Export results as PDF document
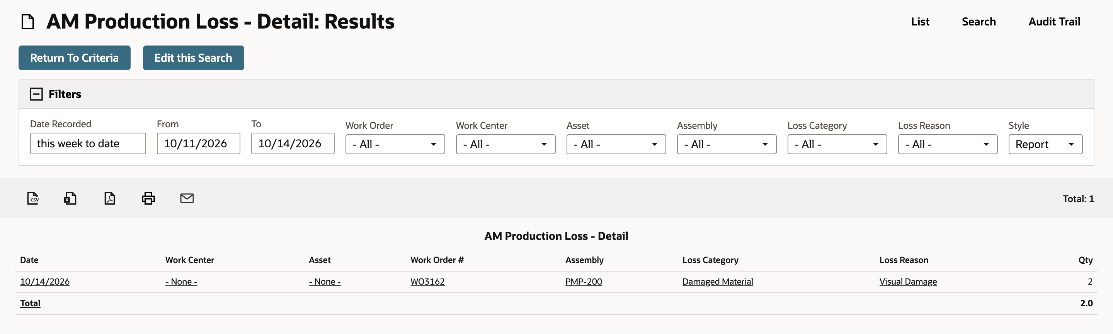This screenshot has width=1113, height=334. [110, 198]
